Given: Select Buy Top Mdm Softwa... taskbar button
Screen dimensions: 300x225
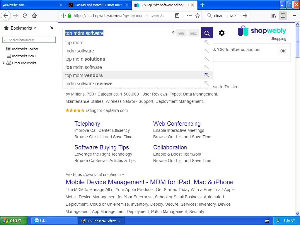Looking at the screenshot, I should pos(101,221).
